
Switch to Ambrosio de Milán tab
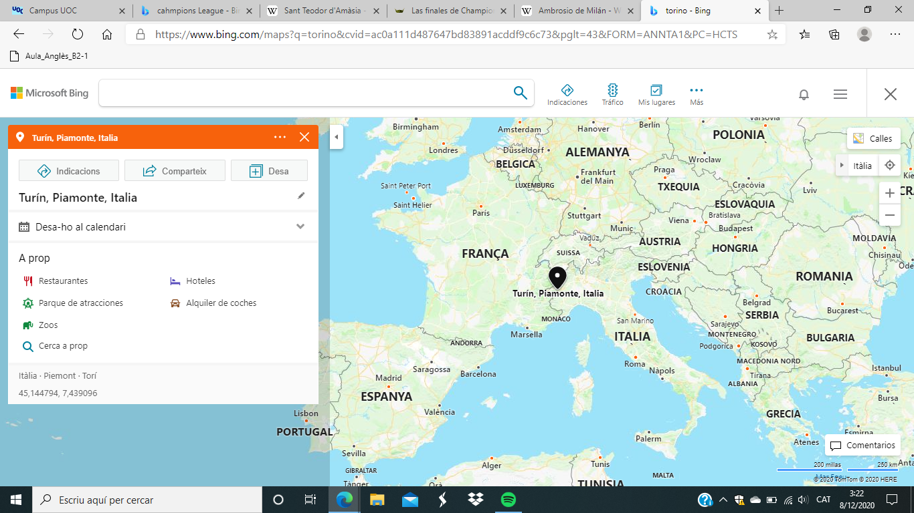click(x=578, y=11)
